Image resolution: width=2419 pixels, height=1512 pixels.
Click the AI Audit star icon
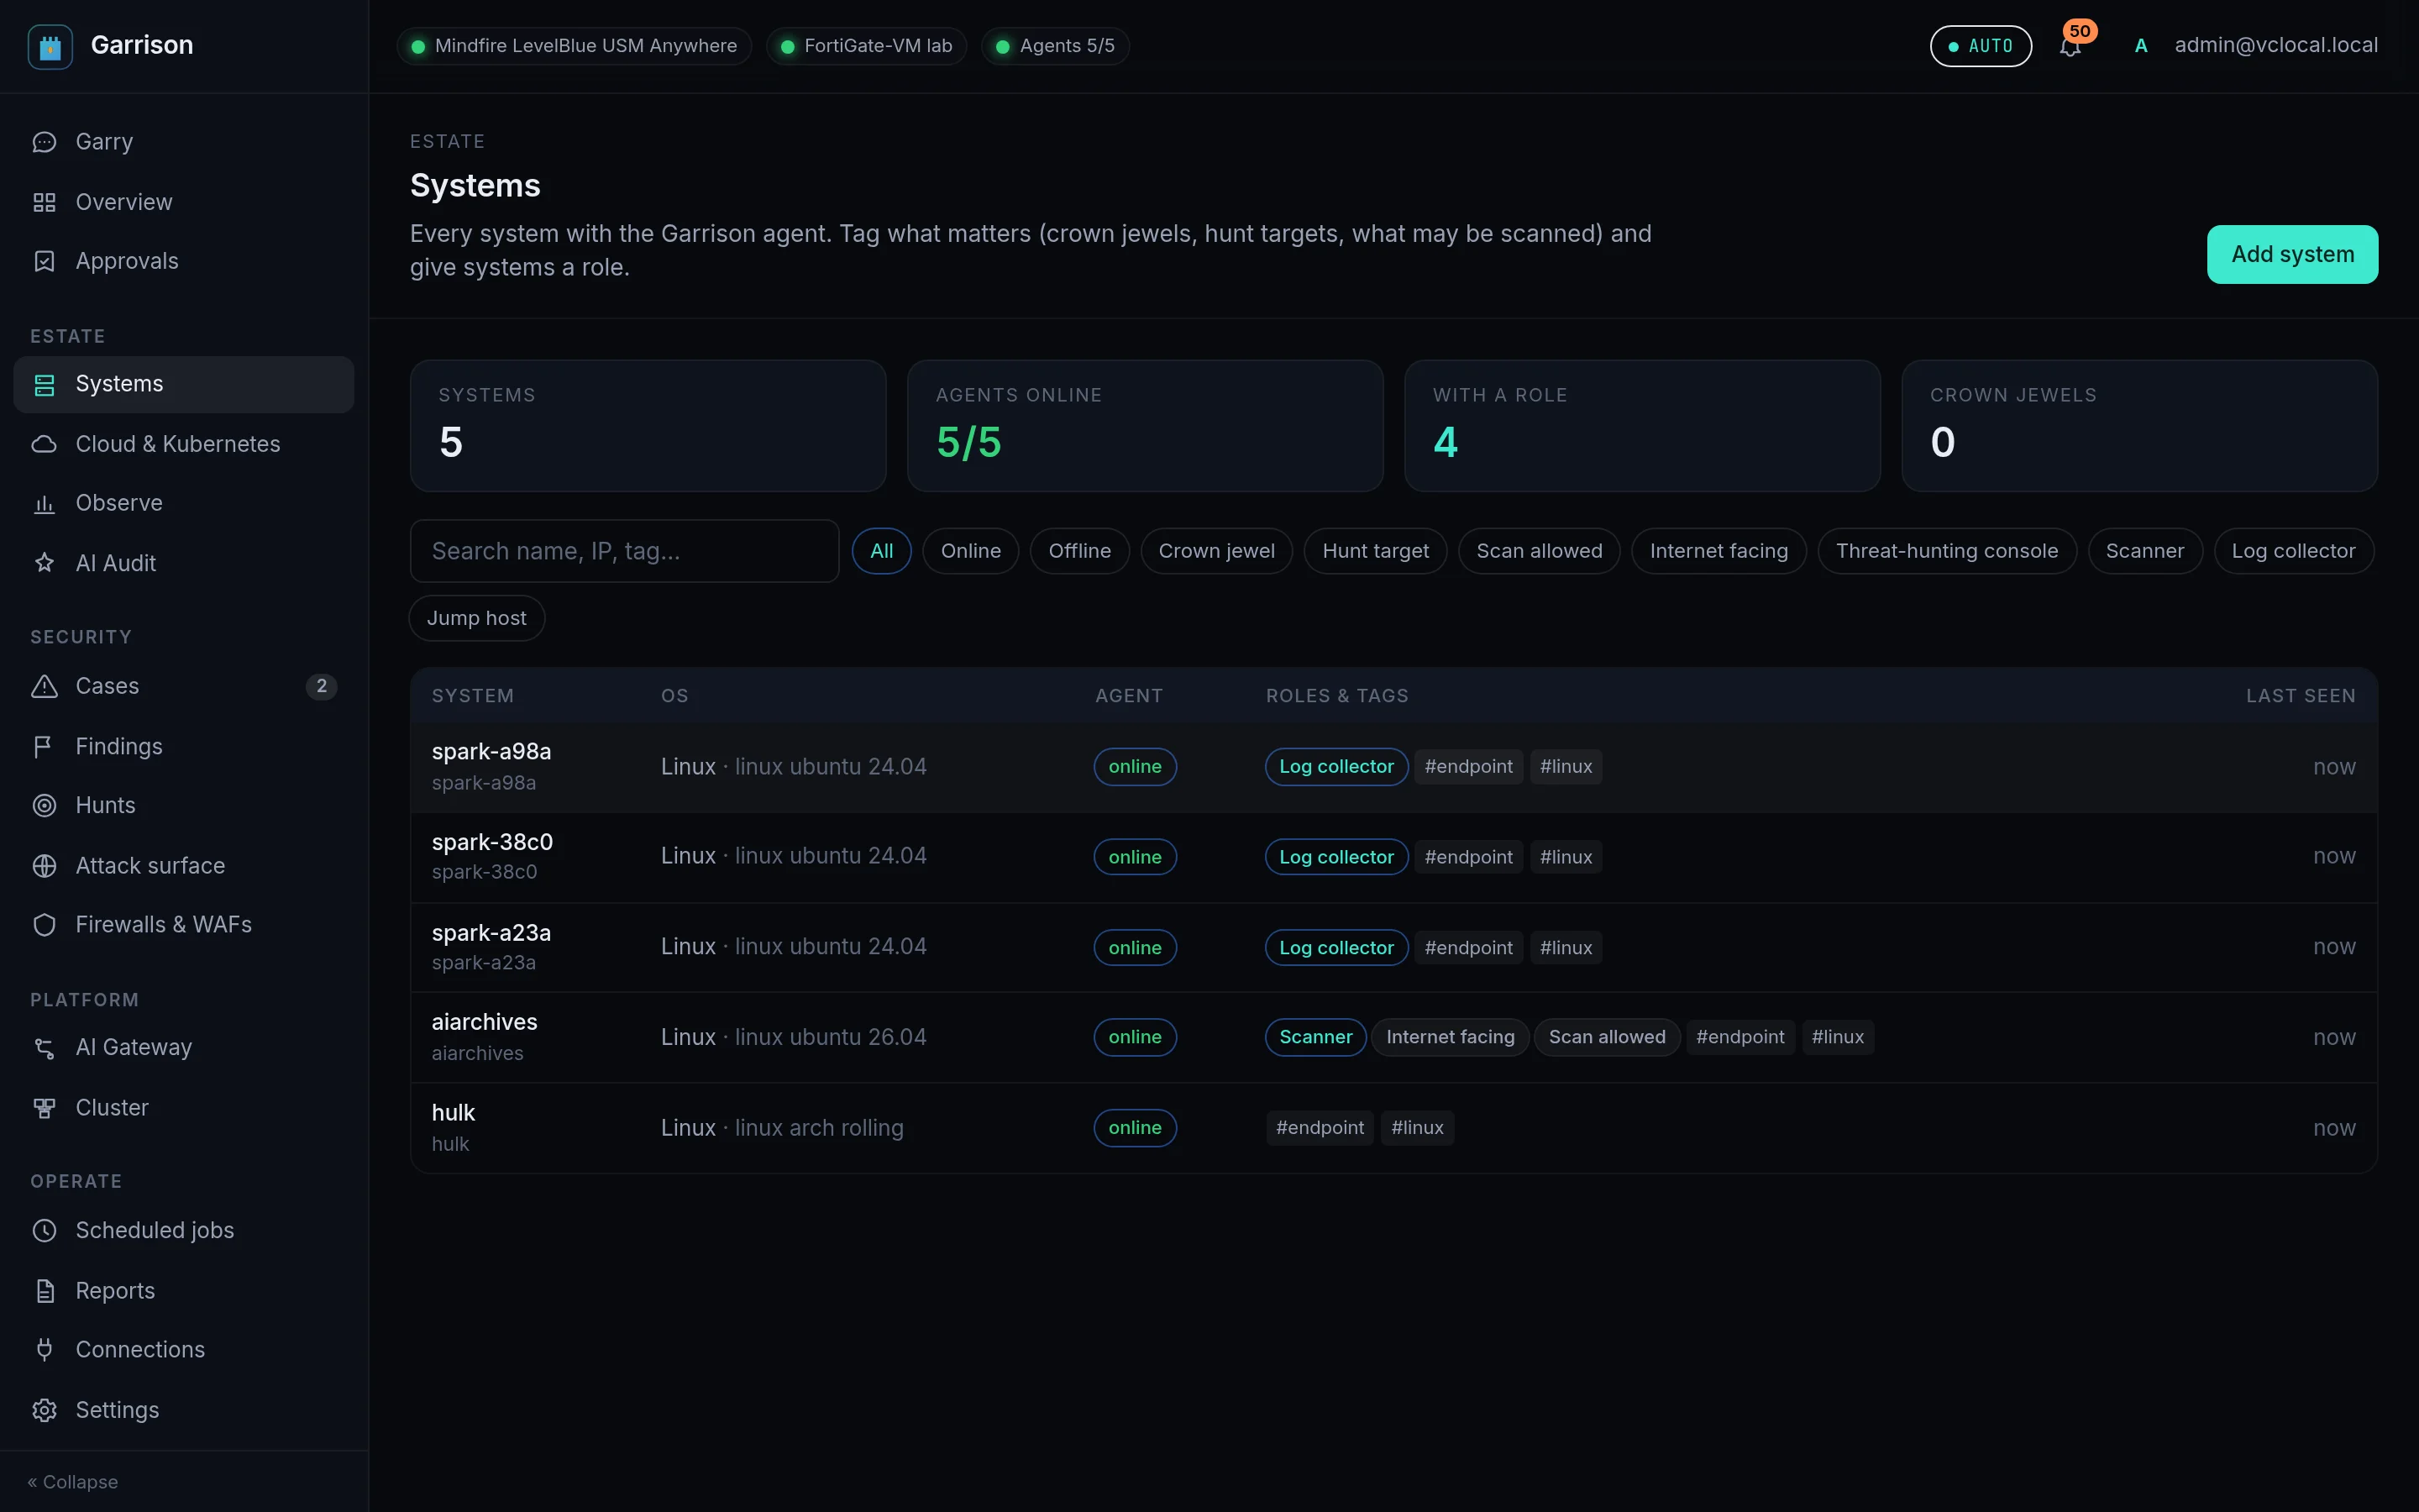point(44,563)
